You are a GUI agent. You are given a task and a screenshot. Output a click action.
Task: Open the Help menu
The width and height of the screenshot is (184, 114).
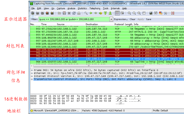pos(125,8)
